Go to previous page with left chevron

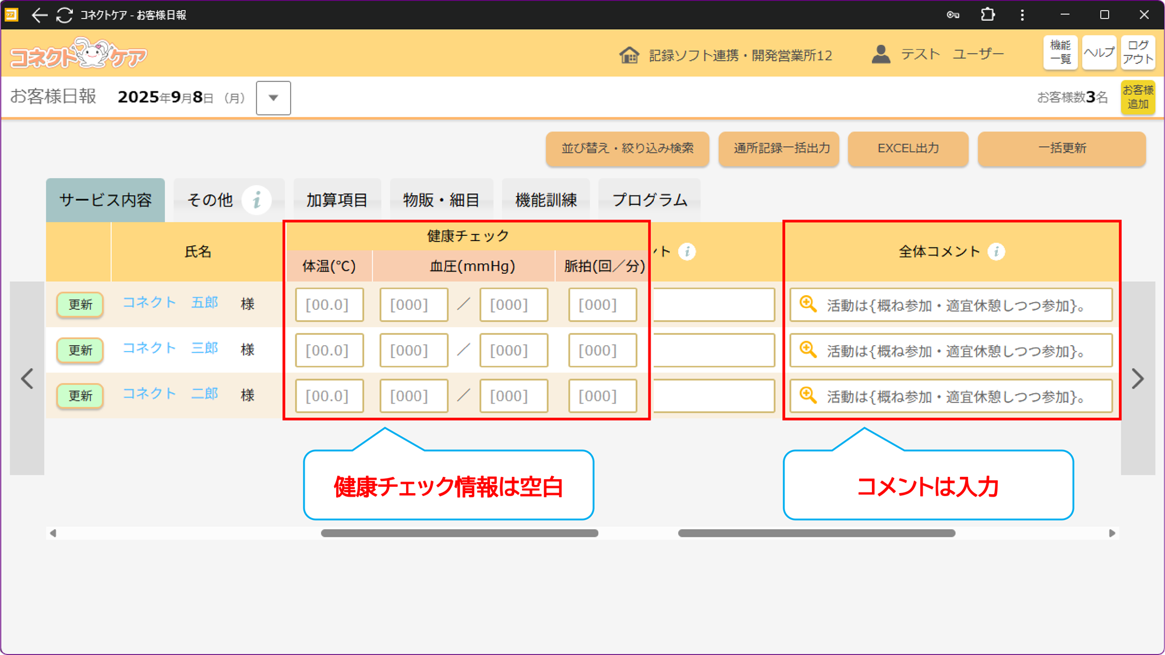[x=27, y=379]
